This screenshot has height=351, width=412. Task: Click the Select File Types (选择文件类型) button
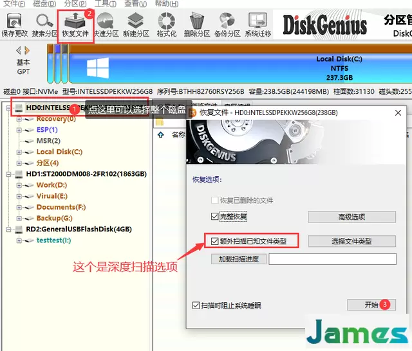pyautogui.click(x=351, y=241)
